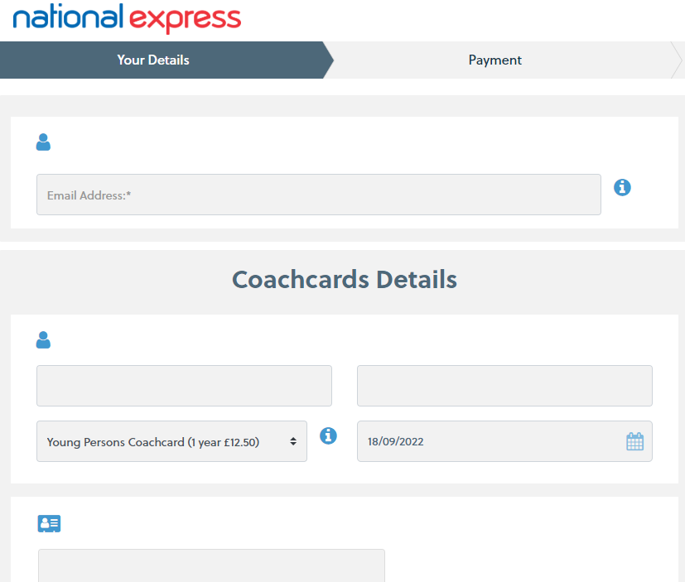Open the calendar icon in the date field
Image resolution: width=685 pixels, height=582 pixels.
(634, 441)
